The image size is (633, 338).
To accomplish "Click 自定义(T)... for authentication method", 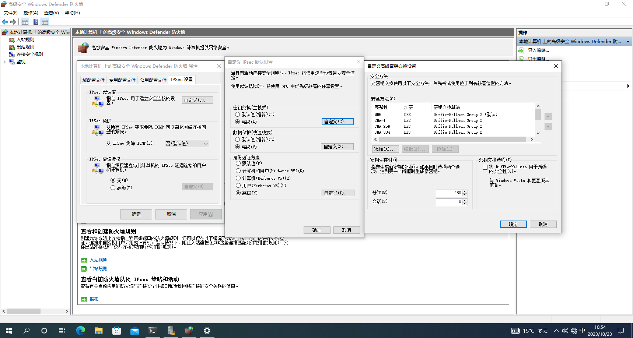I will (338, 193).
